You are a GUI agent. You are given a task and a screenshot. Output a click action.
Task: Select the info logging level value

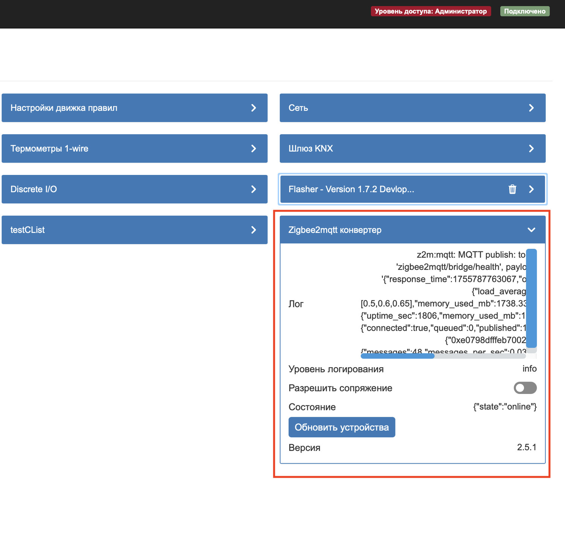click(x=529, y=369)
